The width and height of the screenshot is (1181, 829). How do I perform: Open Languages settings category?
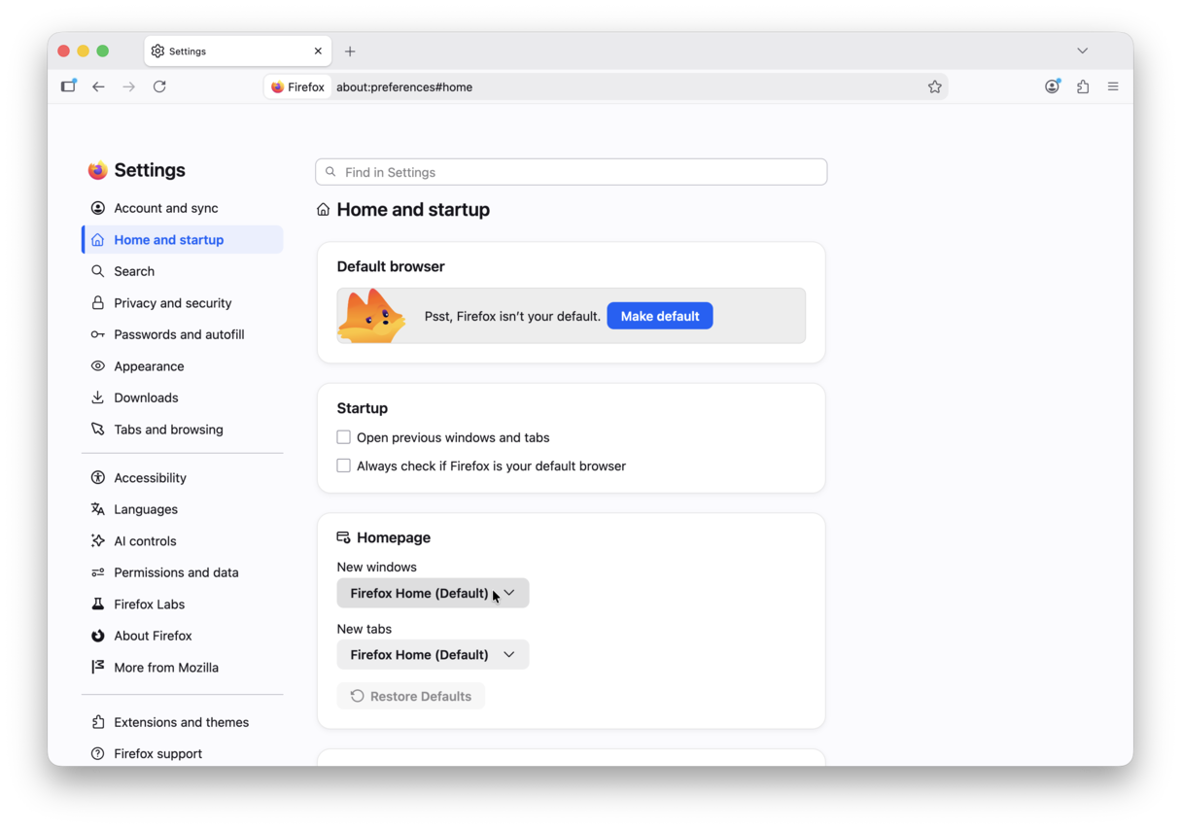(x=183, y=509)
